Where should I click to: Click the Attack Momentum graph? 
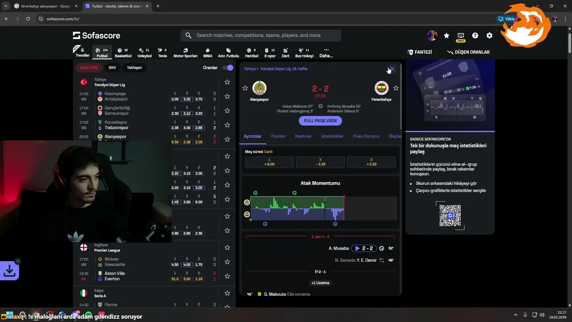pos(324,208)
